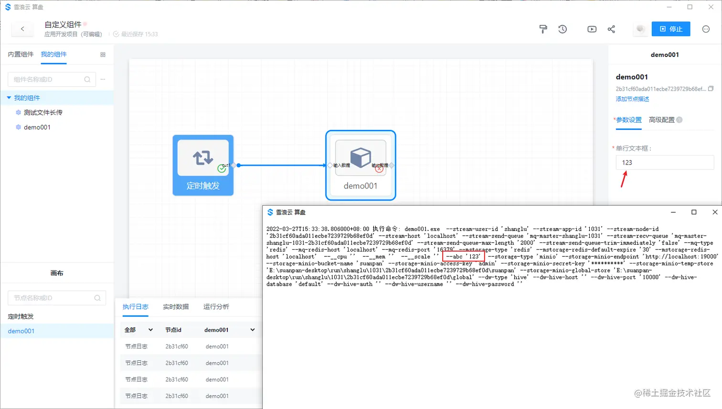Viewport: 722px width, 409px height.
Task: Click the 停止 button
Action: coord(671,29)
